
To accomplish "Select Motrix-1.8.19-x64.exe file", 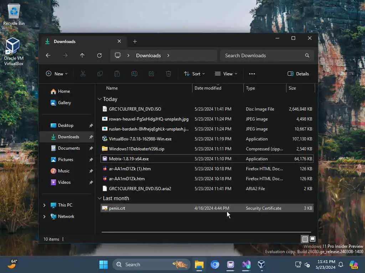I will (x=207, y=159).
